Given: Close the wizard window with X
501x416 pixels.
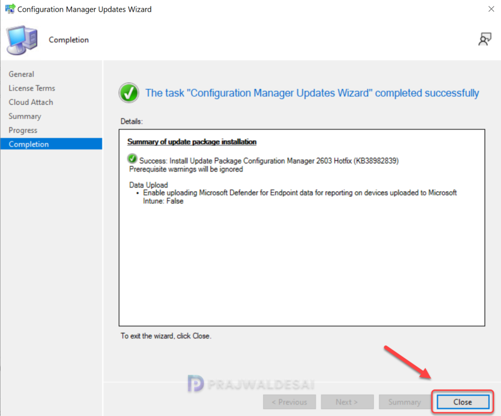Looking at the screenshot, I should pyautogui.click(x=491, y=9).
